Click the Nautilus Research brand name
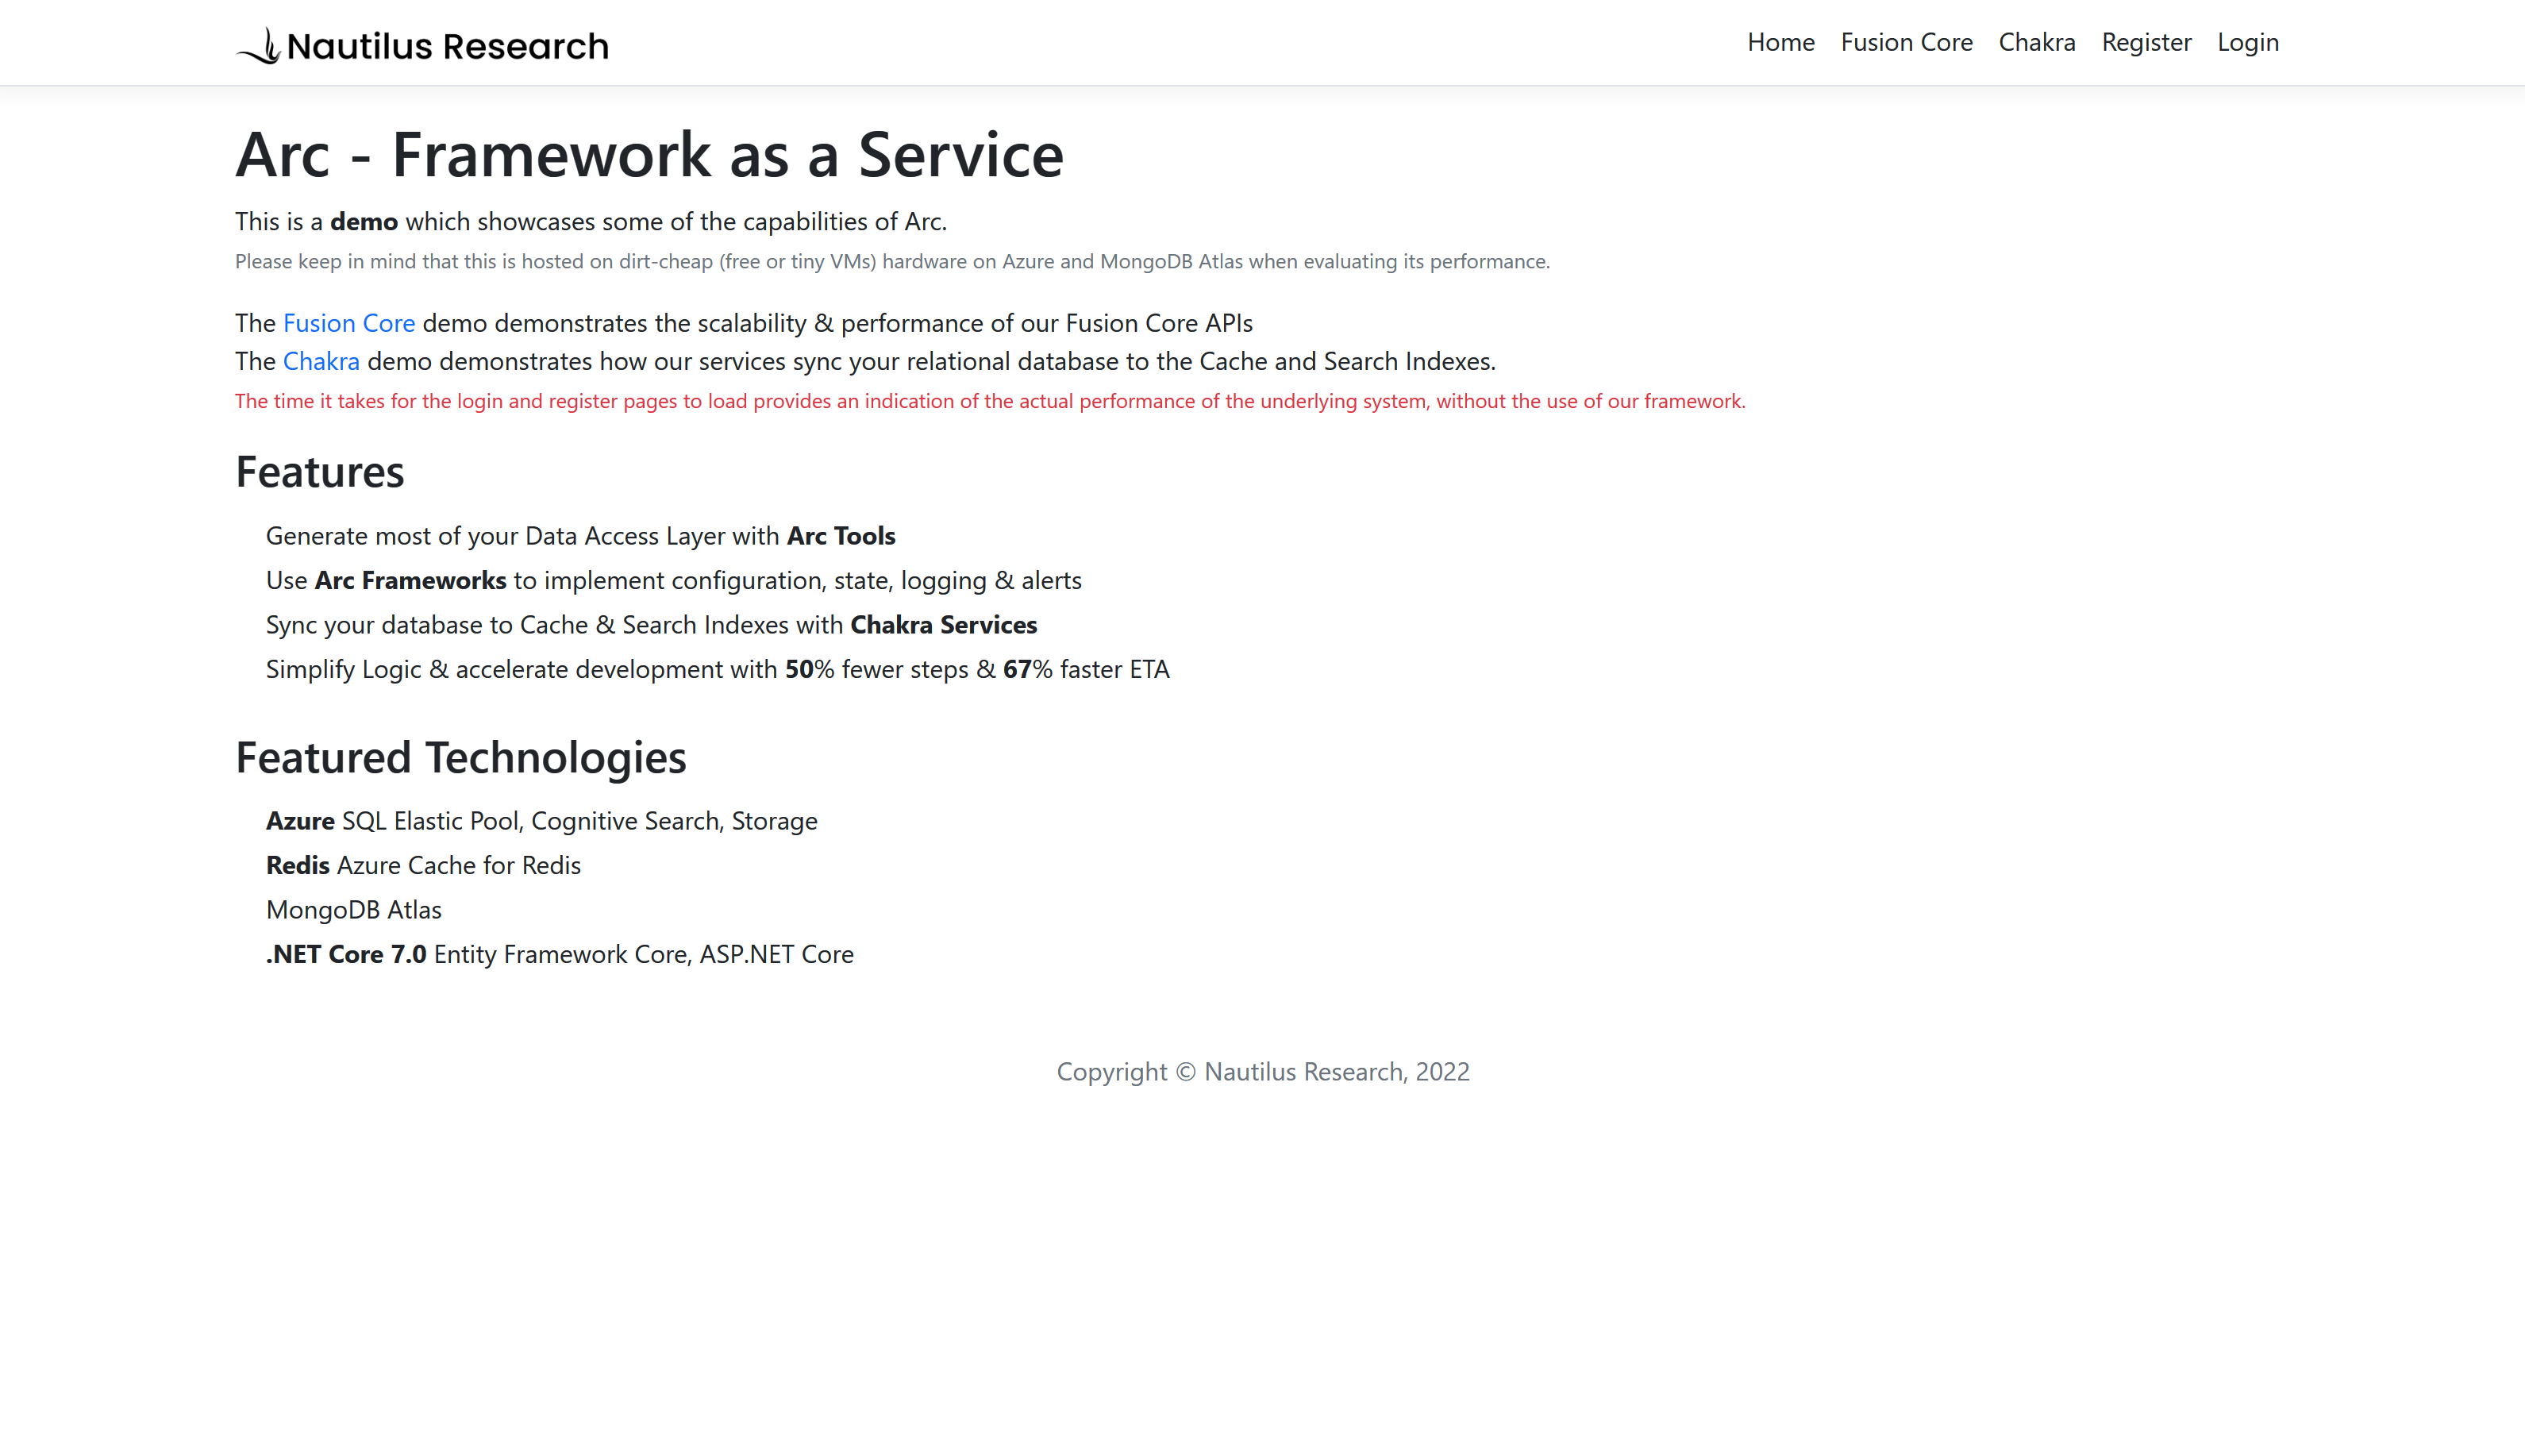This screenshot has height=1456, width=2525. point(447,46)
